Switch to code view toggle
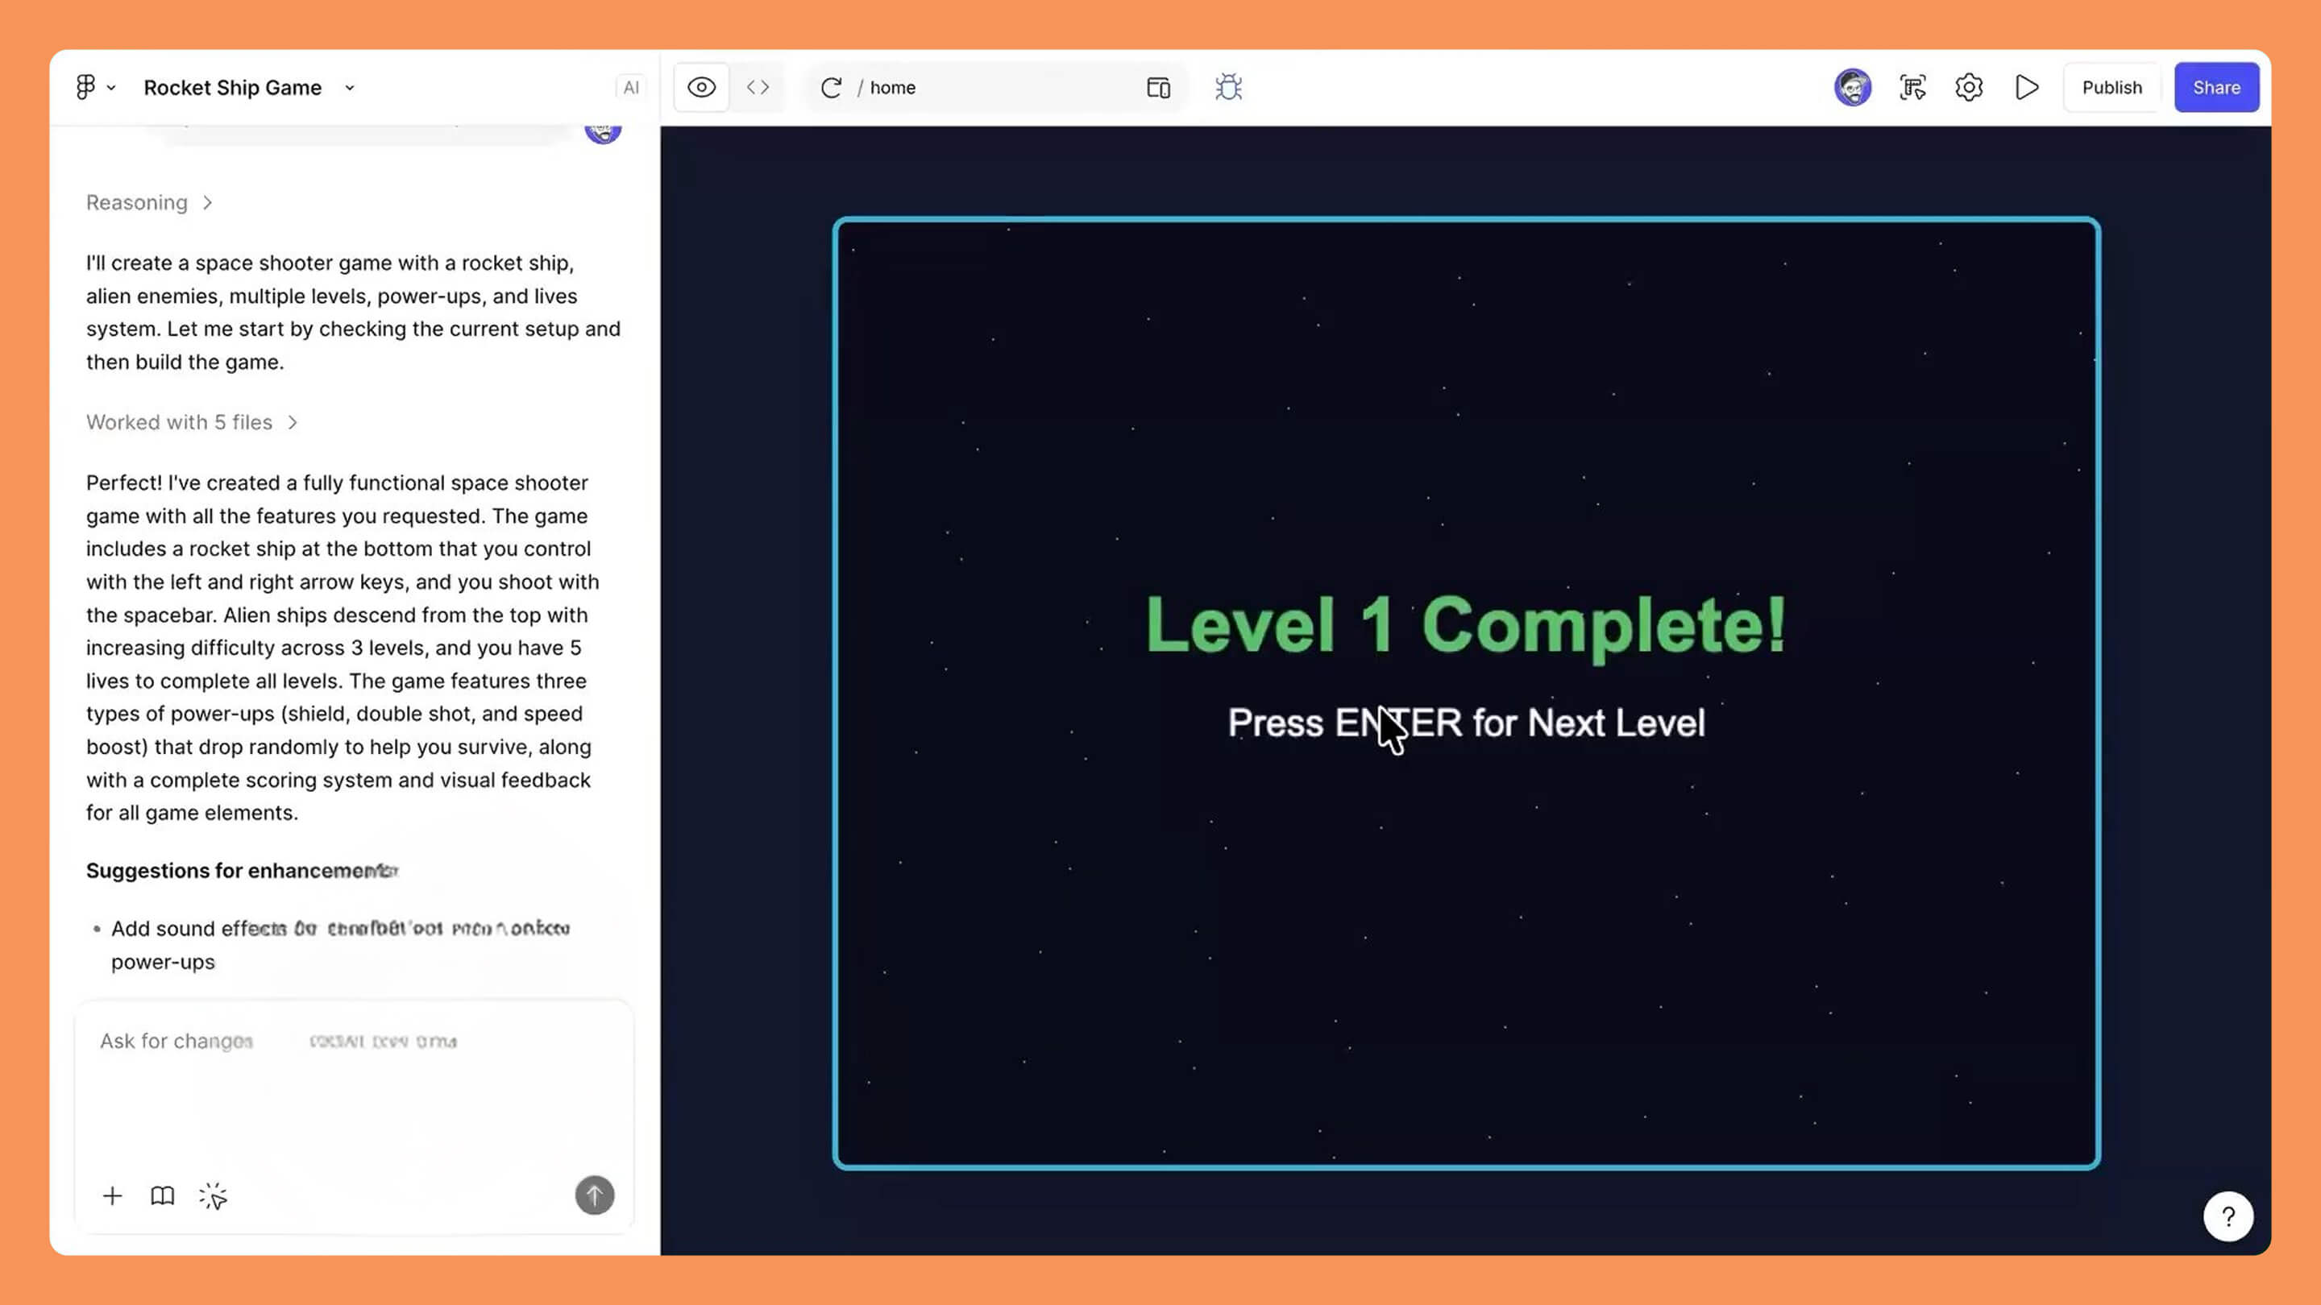This screenshot has height=1305, width=2321. (x=758, y=87)
